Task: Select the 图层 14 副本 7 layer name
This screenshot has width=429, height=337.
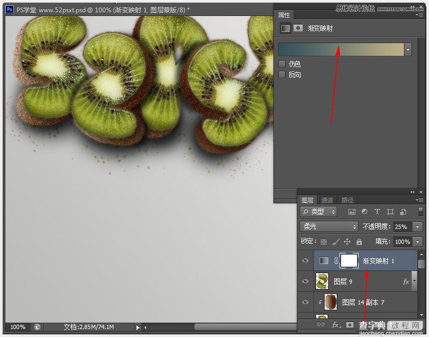Action: coord(363,302)
